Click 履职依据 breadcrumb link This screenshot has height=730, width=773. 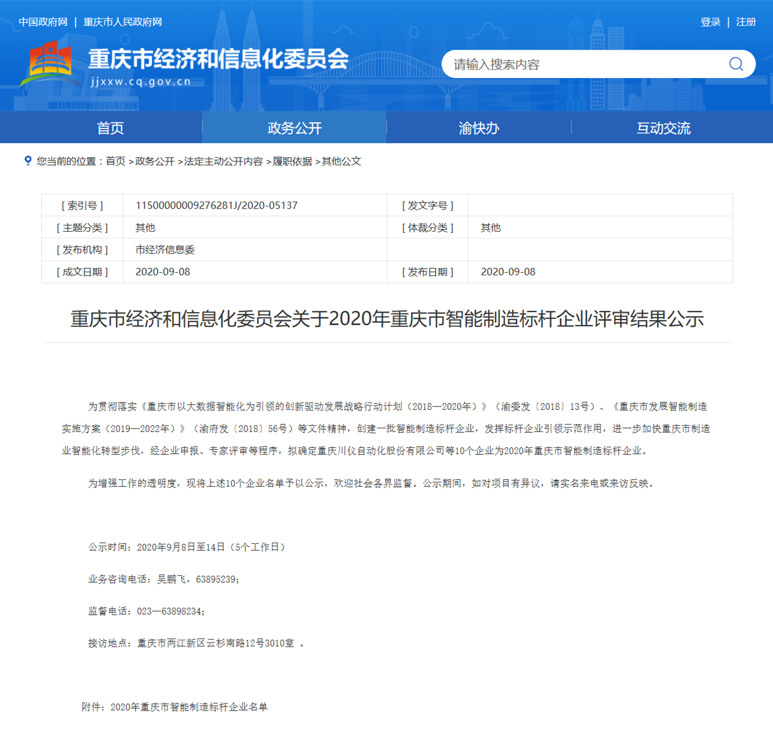point(292,161)
